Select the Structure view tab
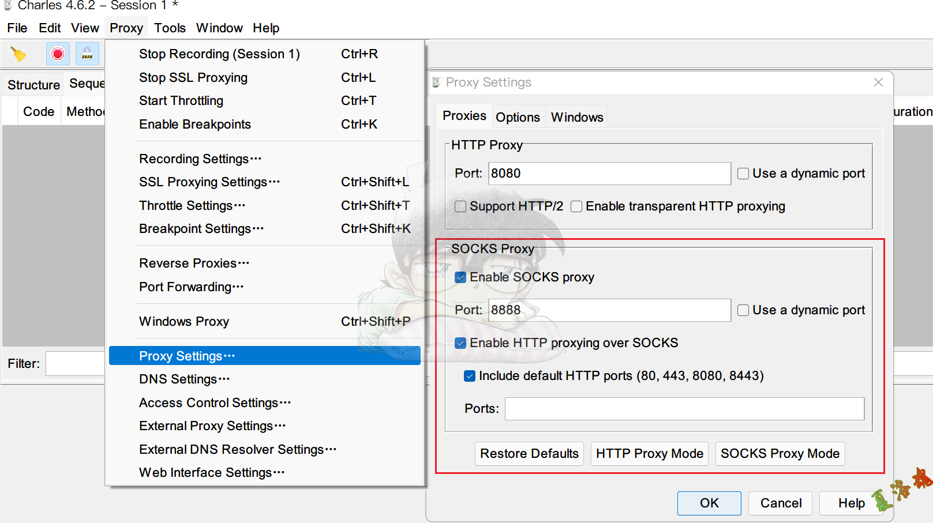This screenshot has height=523, width=933. [x=33, y=85]
